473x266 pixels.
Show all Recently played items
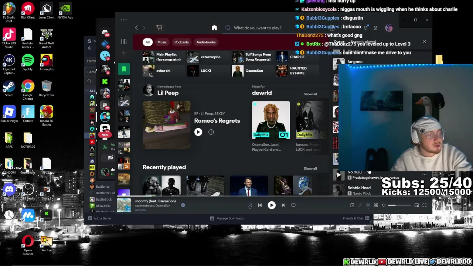[310, 168]
